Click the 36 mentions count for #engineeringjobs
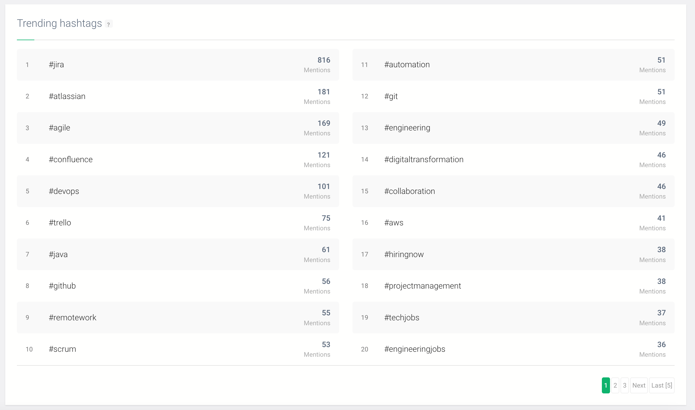This screenshot has height=410, width=695. (x=661, y=344)
